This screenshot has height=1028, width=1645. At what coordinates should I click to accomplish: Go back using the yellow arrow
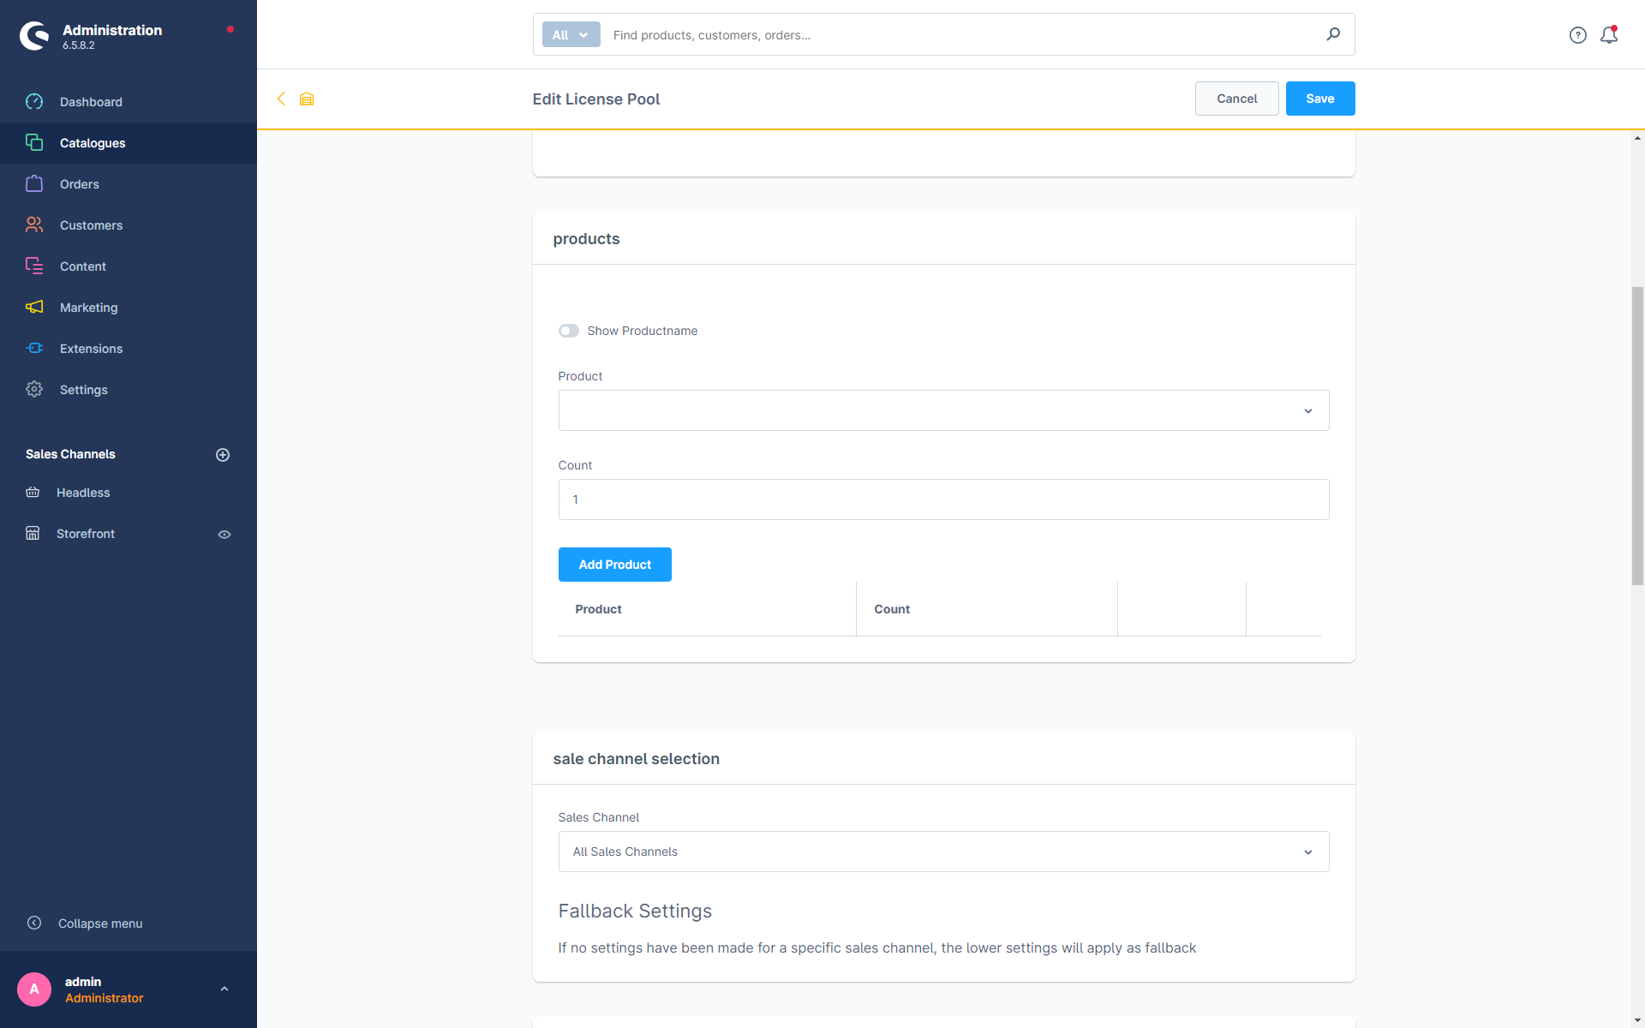click(x=281, y=99)
